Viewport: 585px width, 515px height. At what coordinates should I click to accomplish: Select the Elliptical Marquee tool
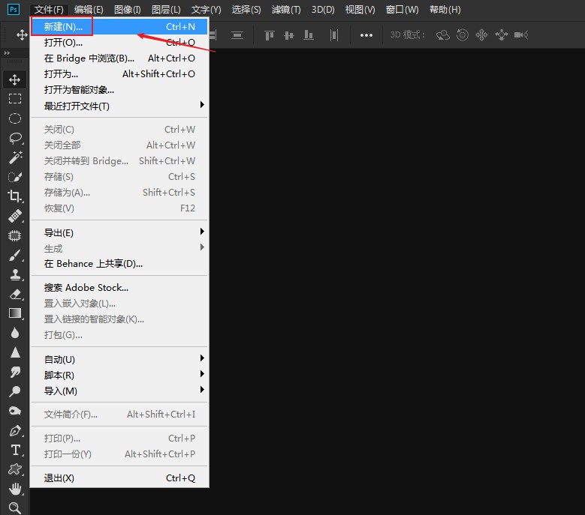(14, 118)
